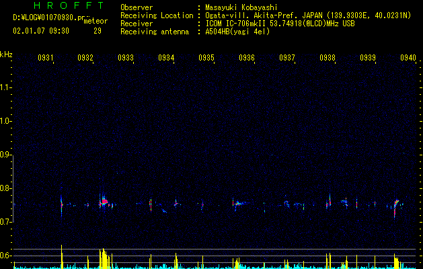This screenshot has height=269, width=423.
Task: Click the Receiving antenna label
Action: 155,32
